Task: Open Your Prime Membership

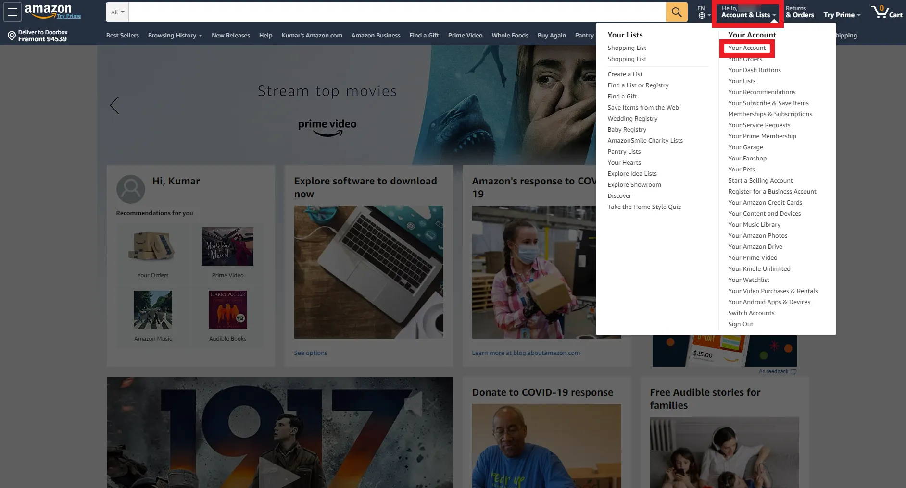Action: pos(762,136)
